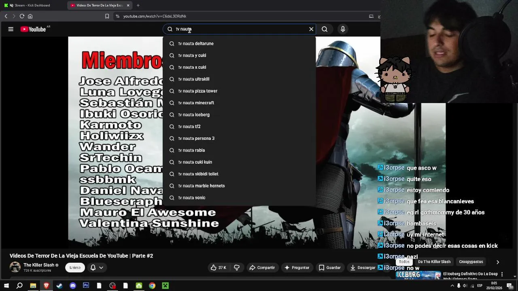518x291 pixels.
Task: Open the YouTube guide hamburger menu
Action: 11,29
